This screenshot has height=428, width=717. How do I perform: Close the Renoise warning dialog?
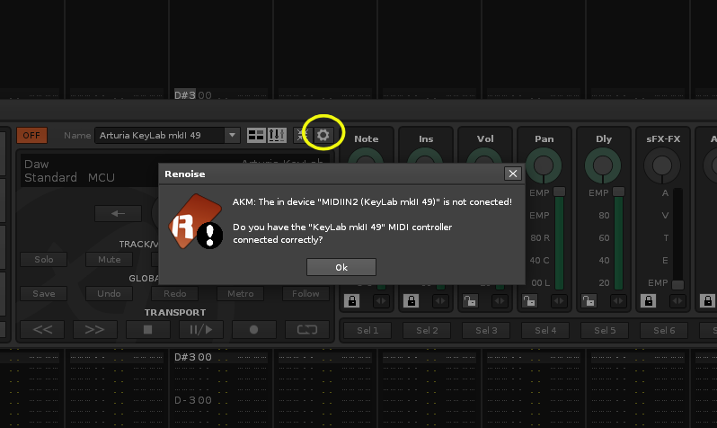513,174
